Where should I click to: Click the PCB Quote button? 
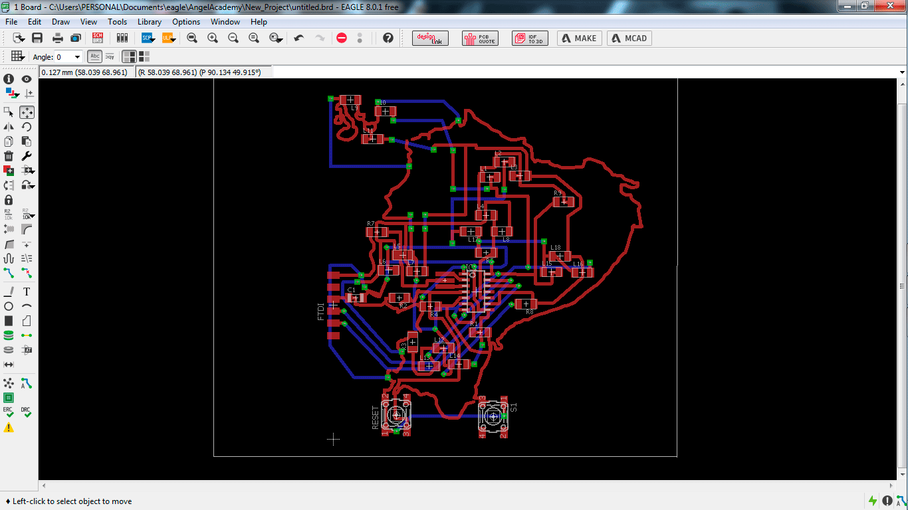[479, 39]
